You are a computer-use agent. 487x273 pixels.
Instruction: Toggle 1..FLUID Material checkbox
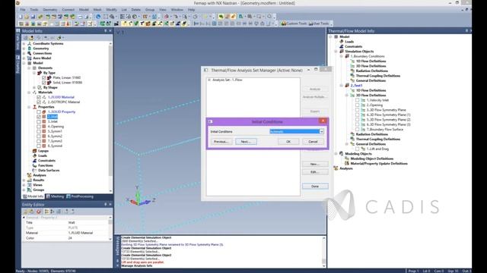[x=39, y=97]
